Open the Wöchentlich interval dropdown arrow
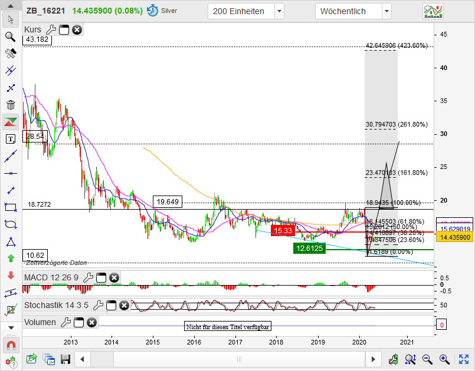The height and width of the screenshot is (371, 475). click(386, 12)
